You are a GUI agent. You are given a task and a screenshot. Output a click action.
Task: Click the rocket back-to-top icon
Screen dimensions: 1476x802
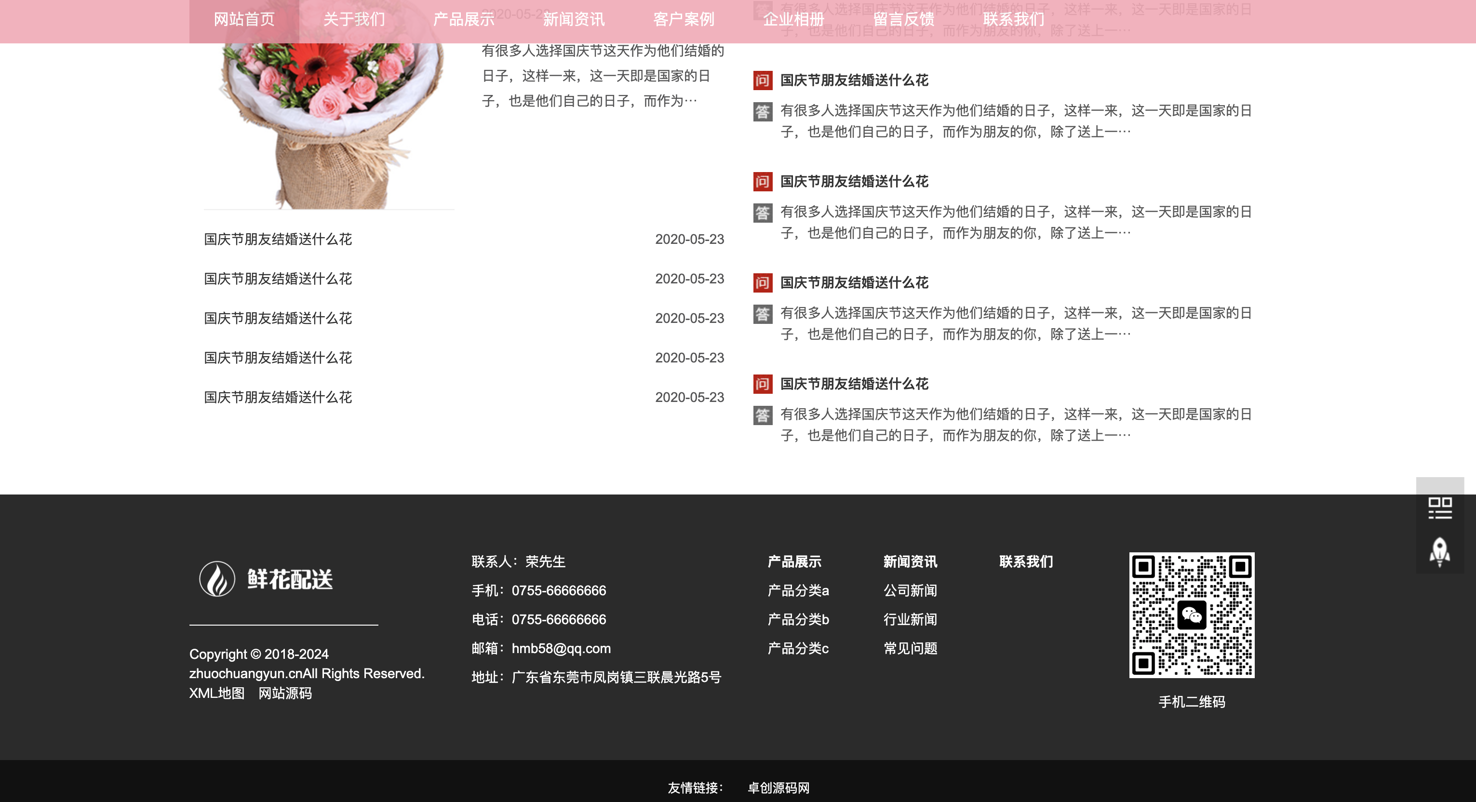click(x=1439, y=551)
